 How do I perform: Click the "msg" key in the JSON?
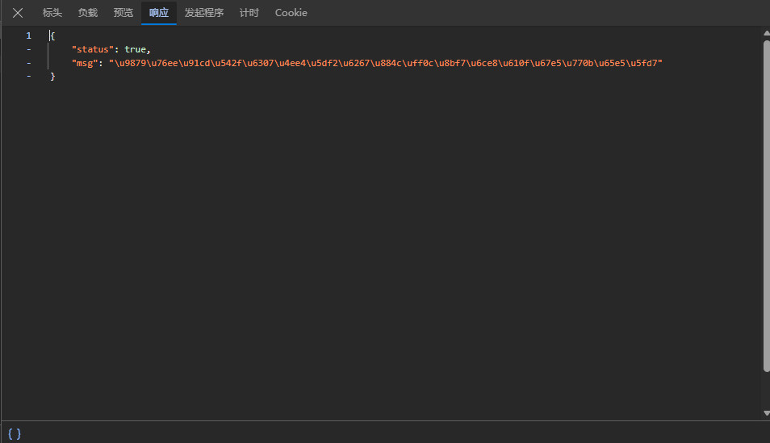[84, 63]
